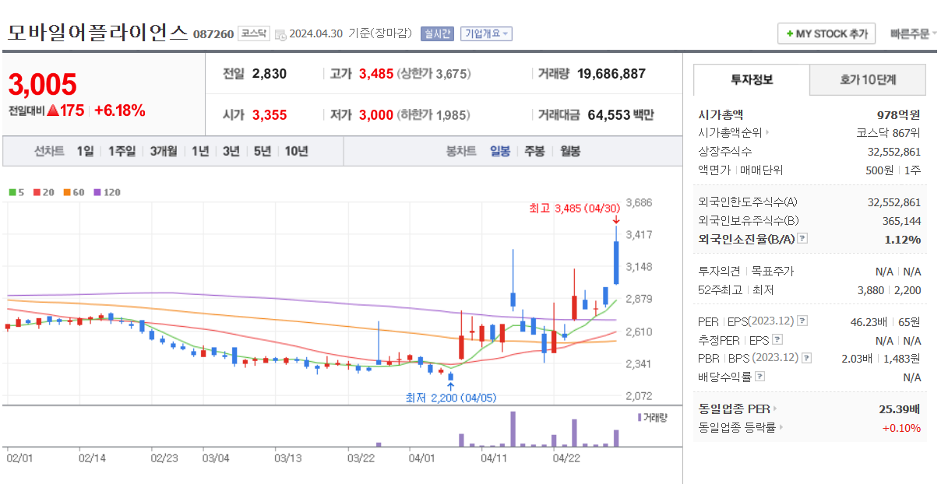The height and width of the screenshot is (484, 941).
Task: Click the 고가 value 3,485
Action: [x=376, y=74]
